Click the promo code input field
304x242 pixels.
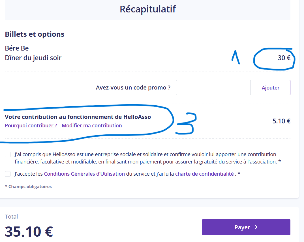tap(213, 88)
